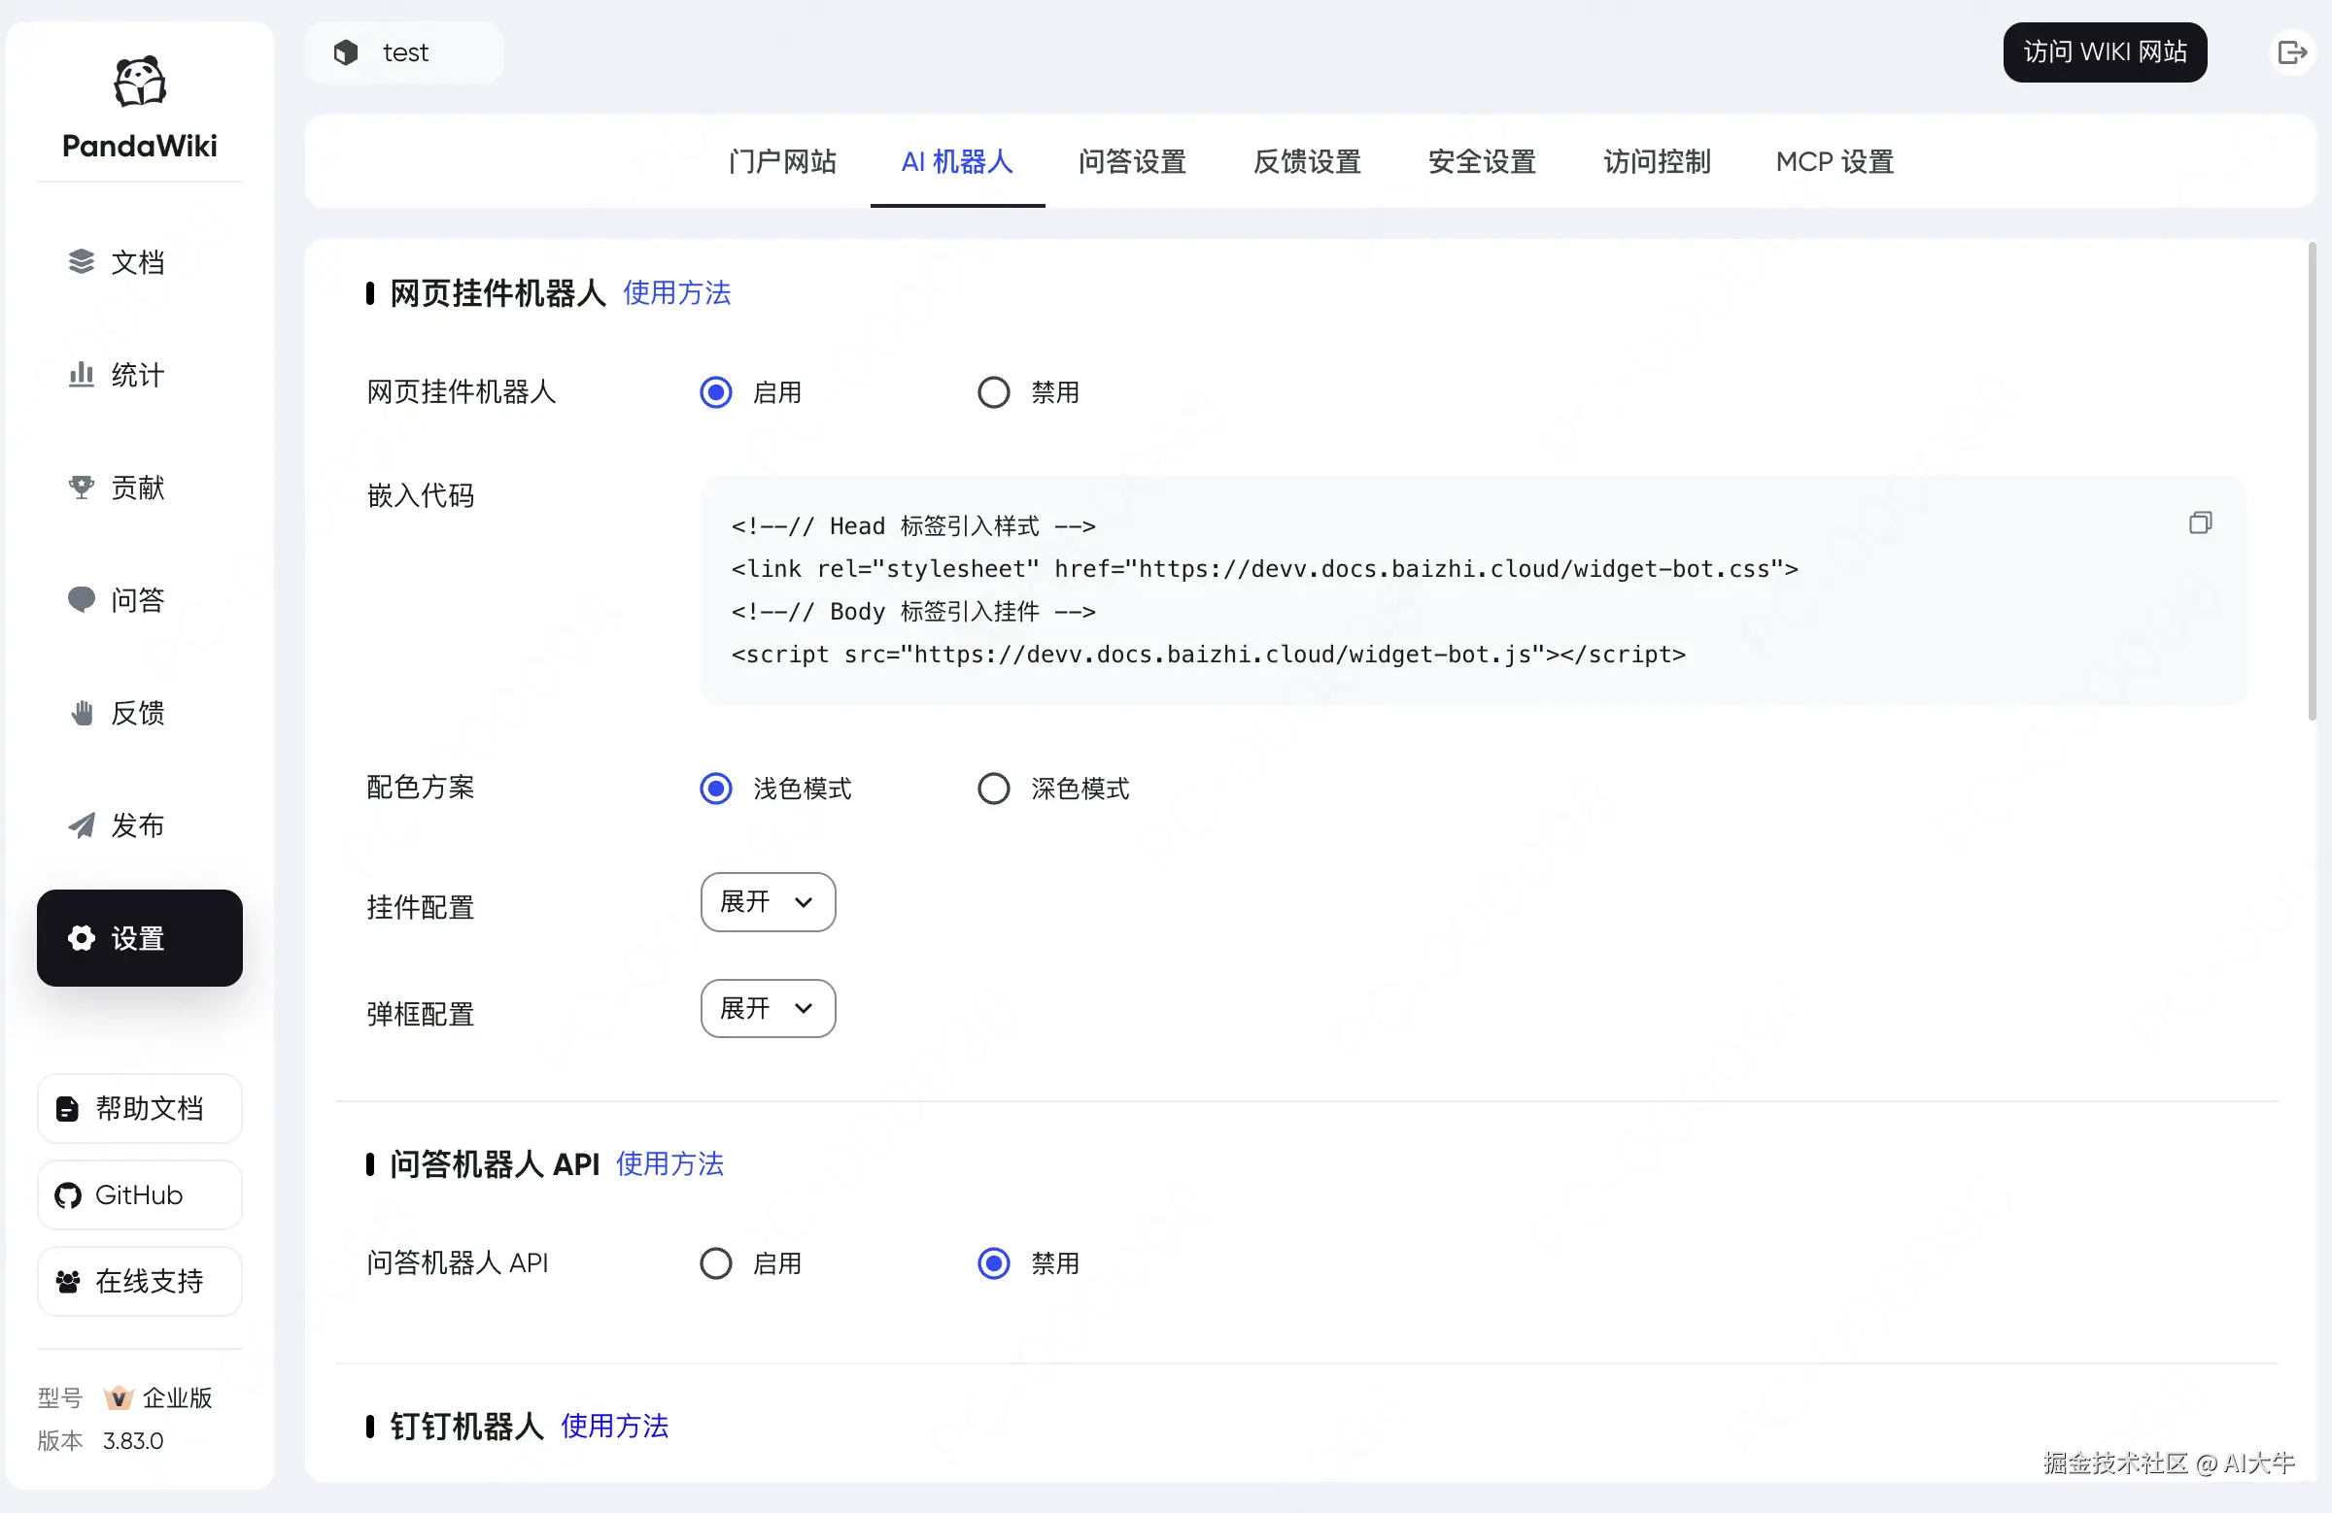
Task: Open 反馈 via its hand icon
Action: [82, 713]
